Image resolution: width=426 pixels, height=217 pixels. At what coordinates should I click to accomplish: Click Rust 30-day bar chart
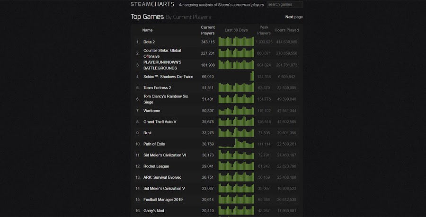pyautogui.click(x=236, y=132)
